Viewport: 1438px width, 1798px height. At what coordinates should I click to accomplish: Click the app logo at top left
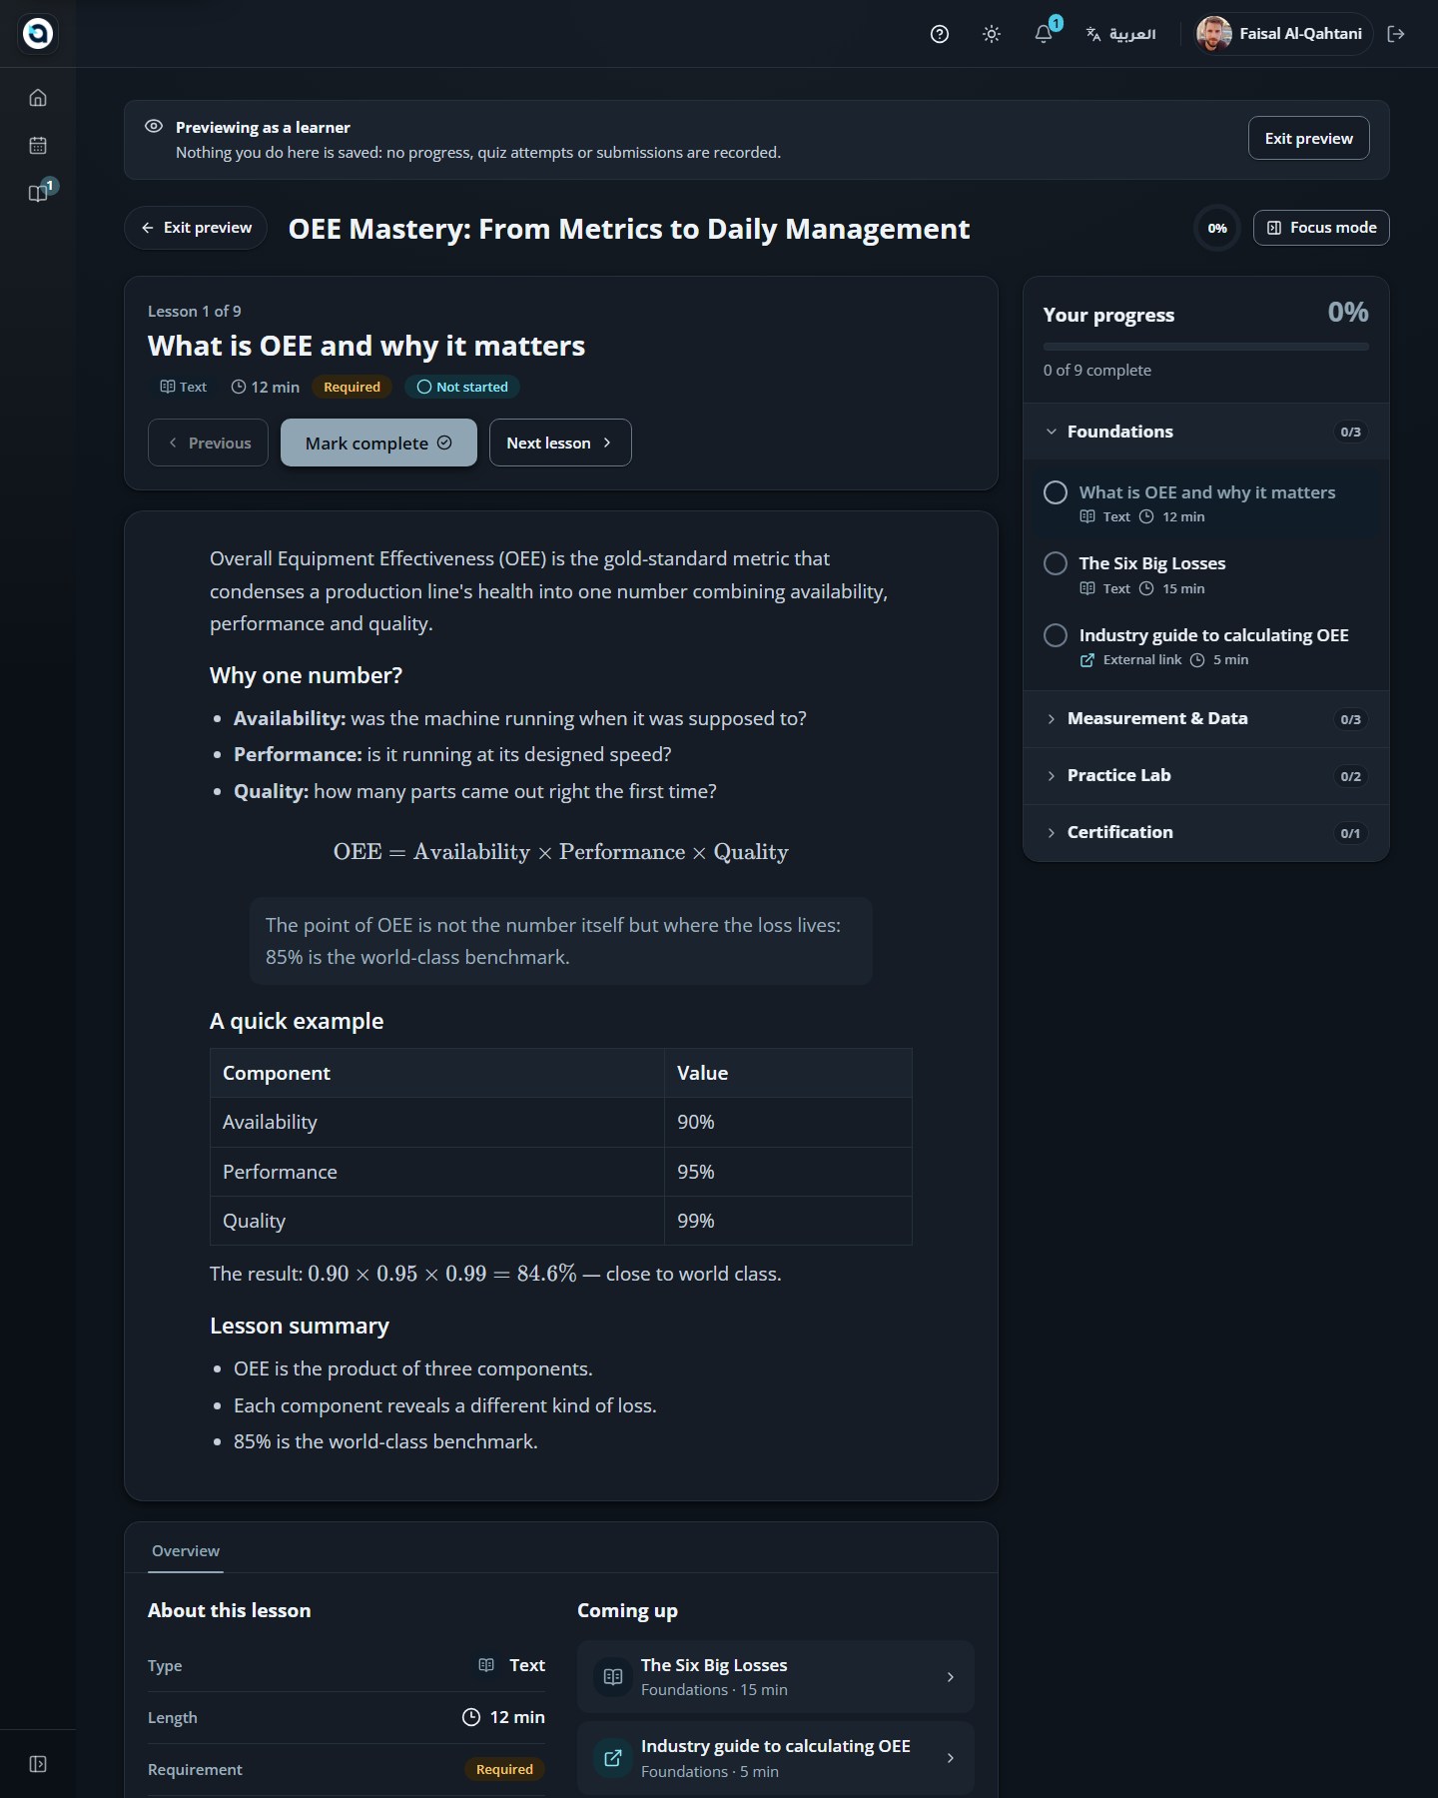tap(38, 34)
